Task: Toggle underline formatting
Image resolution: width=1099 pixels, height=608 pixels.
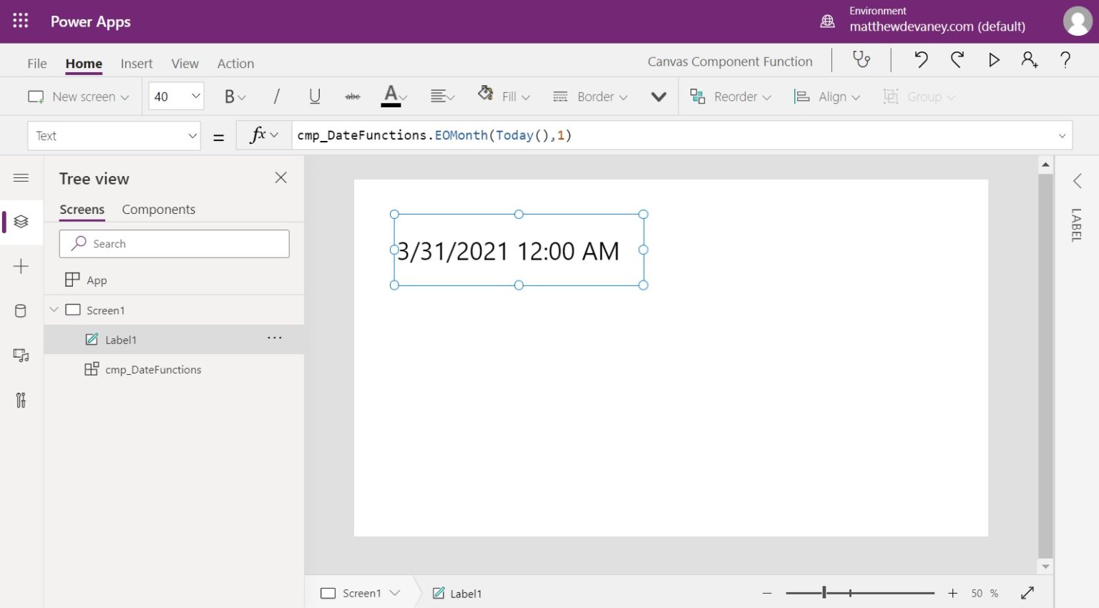Action: click(x=315, y=96)
